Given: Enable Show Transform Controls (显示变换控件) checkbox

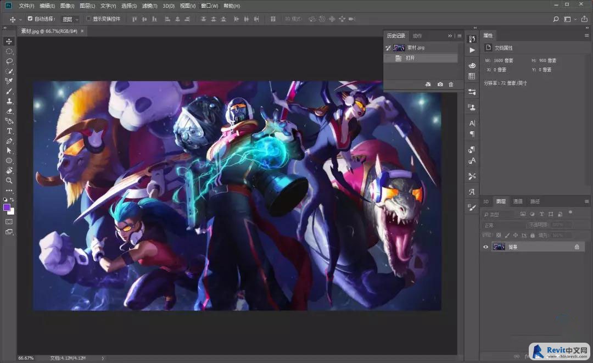Looking at the screenshot, I should pyautogui.click(x=88, y=19).
